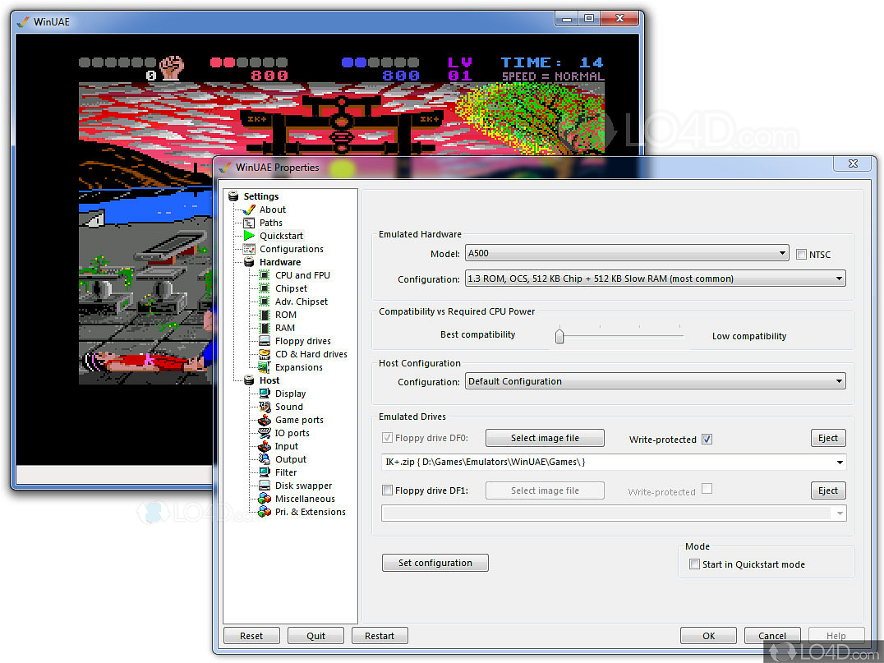
Task: Toggle Write-protected for drive DF0
Action: pos(707,439)
